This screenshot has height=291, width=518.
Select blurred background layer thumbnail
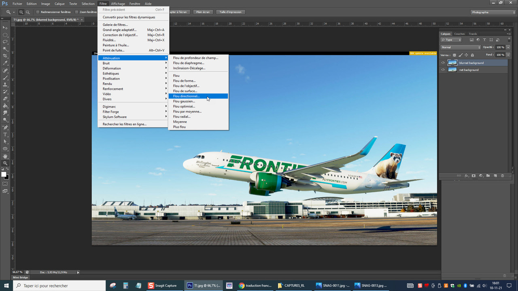[452, 63]
